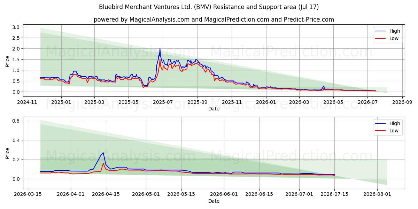The image size is (418, 209).
Task: Click the '2025-01' x-axis label
Action: click(61, 102)
